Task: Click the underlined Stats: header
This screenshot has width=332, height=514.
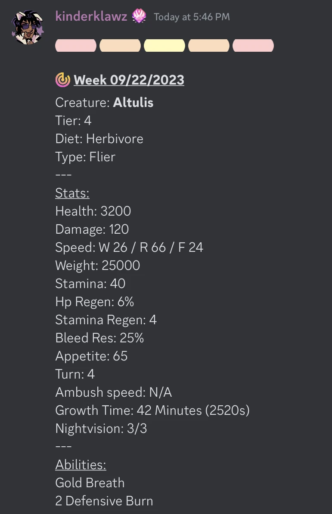Action: (x=72, y=193)
